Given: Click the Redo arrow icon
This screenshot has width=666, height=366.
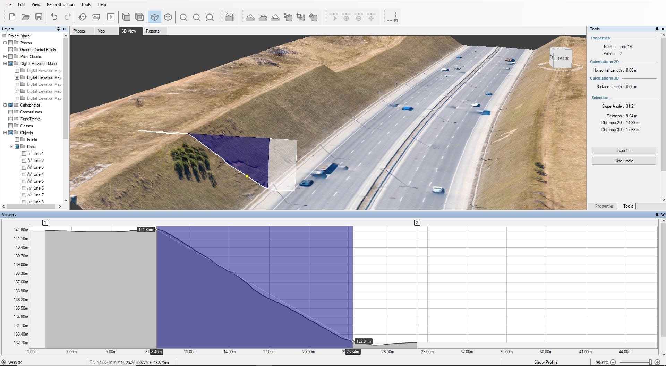Looking at the screenshot, I should [x=68, y=17].
